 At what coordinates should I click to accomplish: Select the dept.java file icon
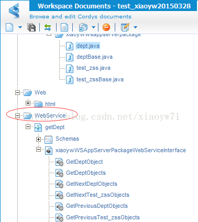tap(70, 46)
